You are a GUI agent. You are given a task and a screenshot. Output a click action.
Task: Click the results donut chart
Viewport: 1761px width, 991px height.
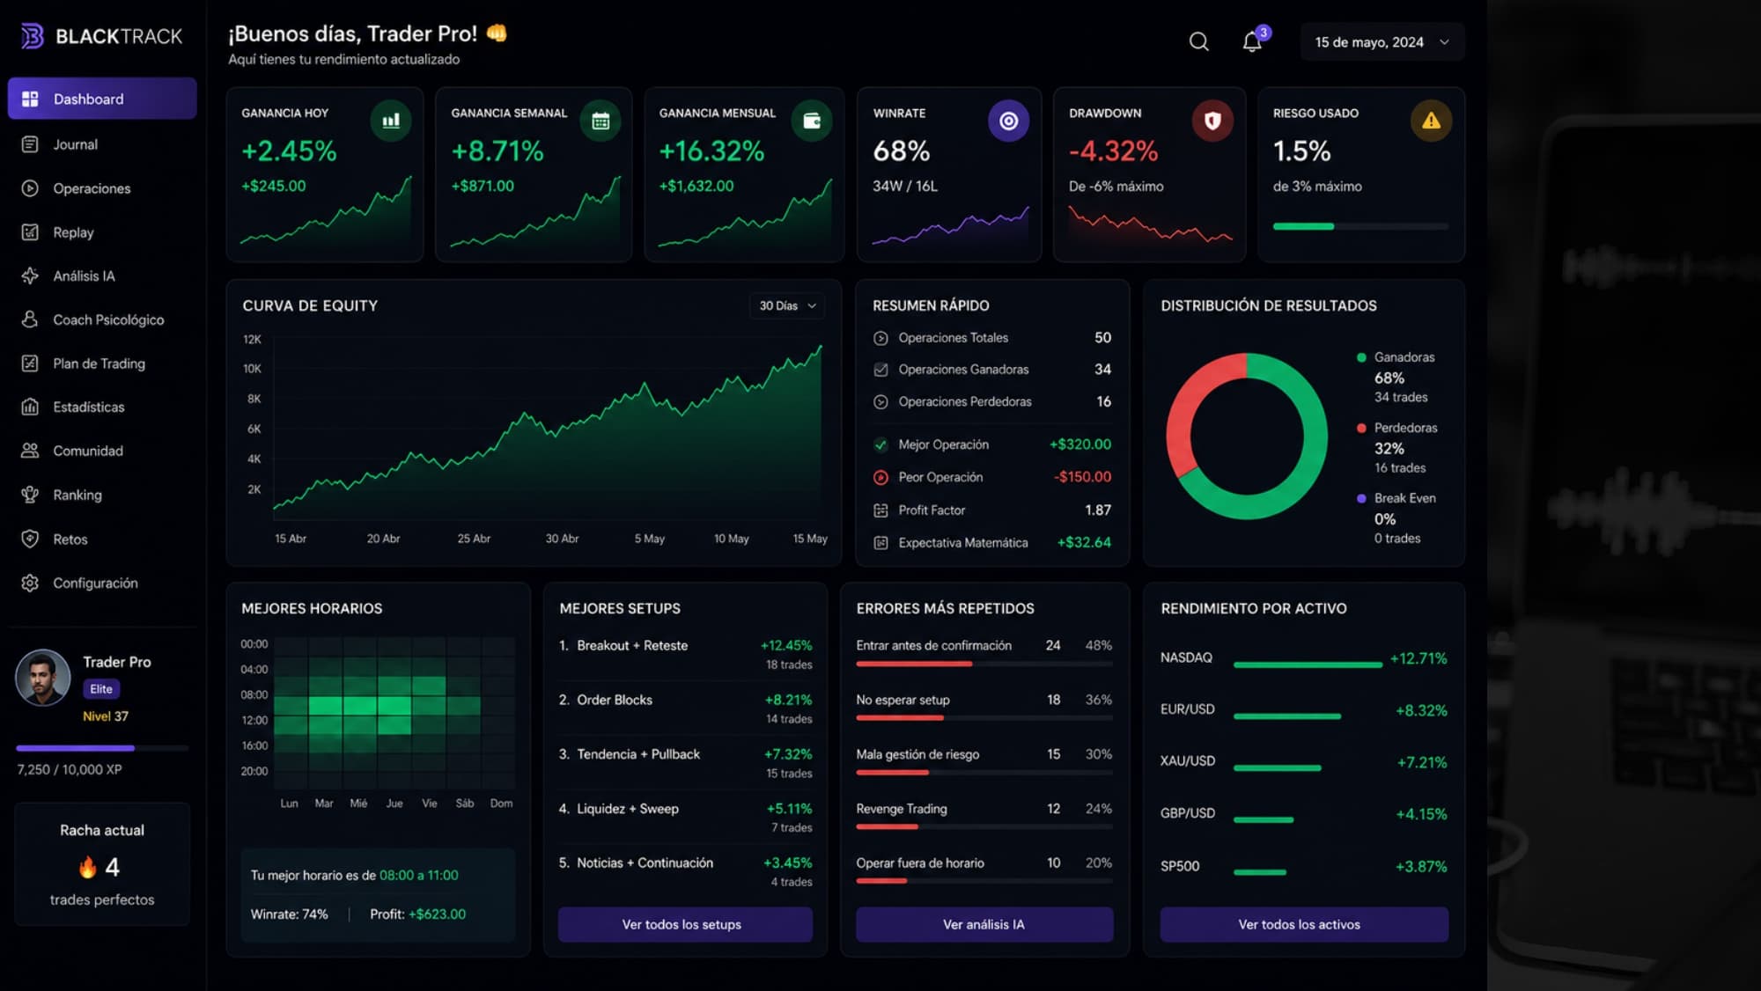click(1247, 436)
